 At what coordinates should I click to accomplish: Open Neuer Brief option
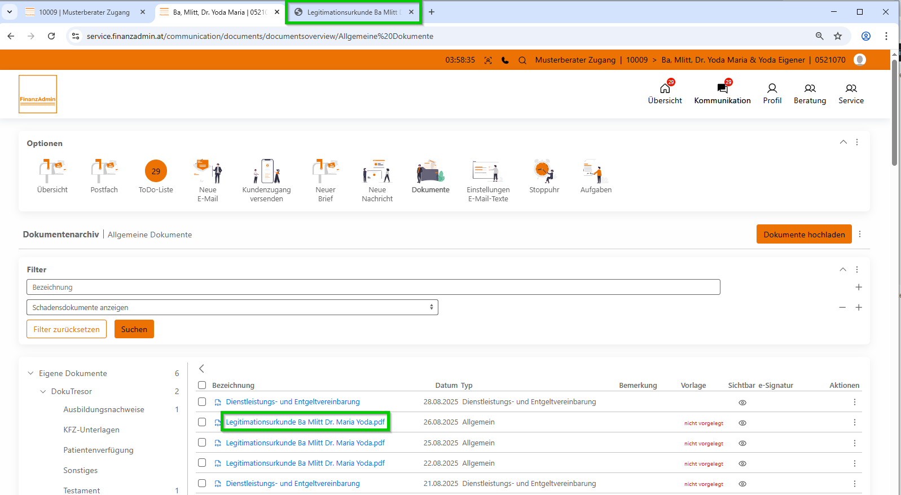[325, 171]
